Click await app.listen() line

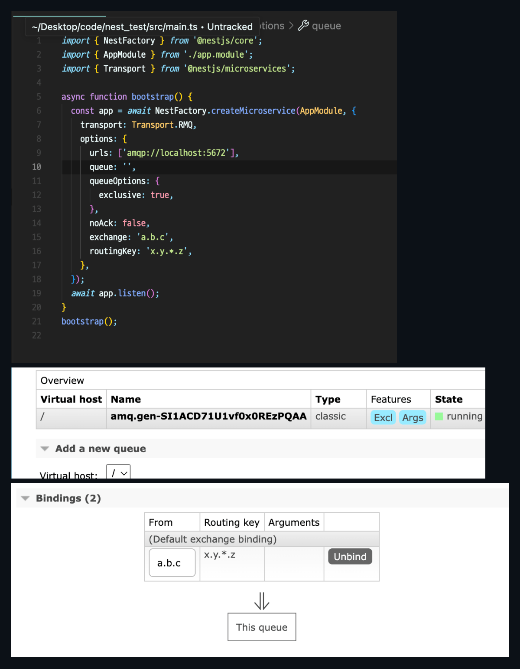[115, 293]
